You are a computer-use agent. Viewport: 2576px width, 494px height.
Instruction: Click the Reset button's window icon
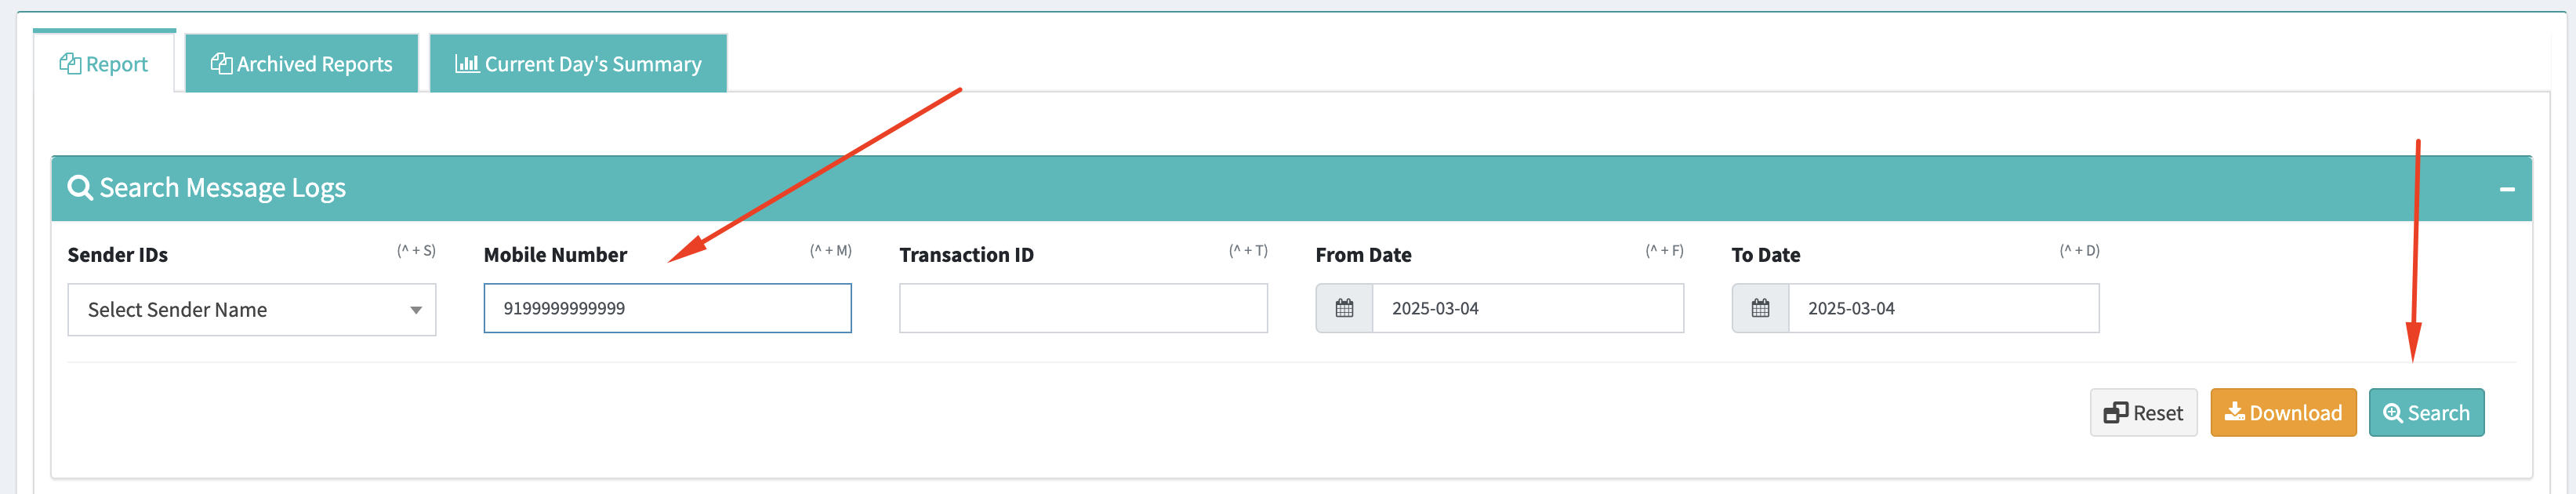pos(2116,413)
